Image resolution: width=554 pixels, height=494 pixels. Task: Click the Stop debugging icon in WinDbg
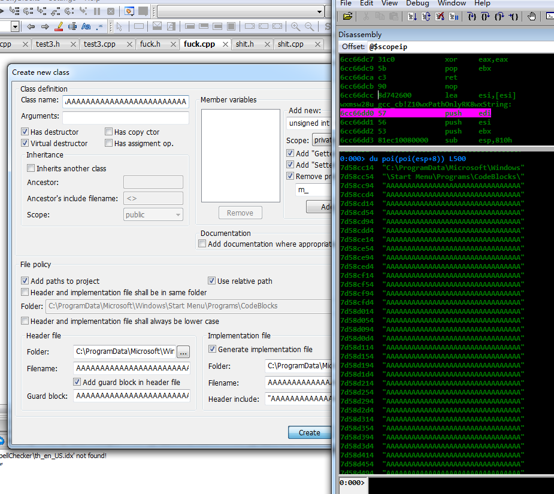tap(440, 16)
